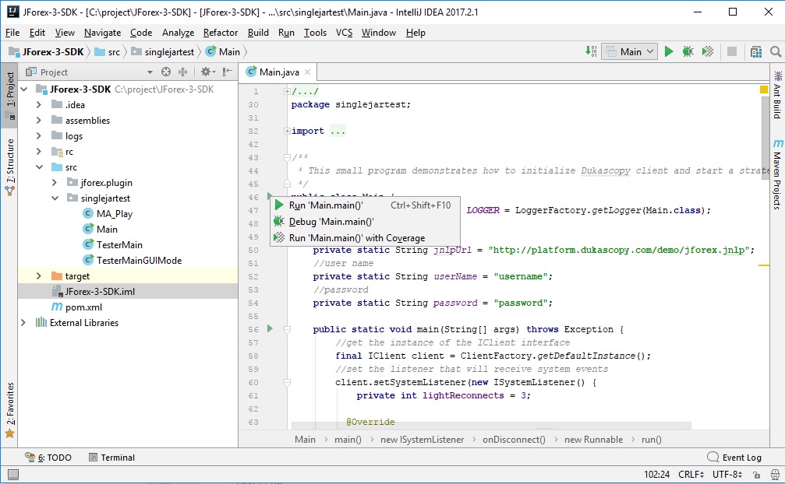The height and width of the screenshot is (484, 785).
Task: Open Search Everywhere magnifier icon
Action: click(x=776, y=51)
